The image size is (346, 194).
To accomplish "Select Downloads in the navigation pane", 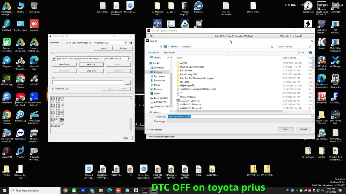I will point(159,81).
